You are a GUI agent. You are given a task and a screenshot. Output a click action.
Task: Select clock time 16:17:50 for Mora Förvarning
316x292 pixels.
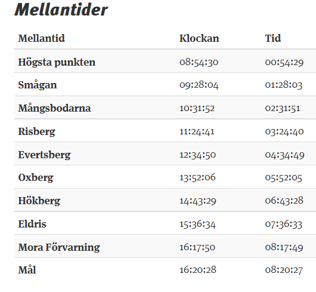pos(197,247)
